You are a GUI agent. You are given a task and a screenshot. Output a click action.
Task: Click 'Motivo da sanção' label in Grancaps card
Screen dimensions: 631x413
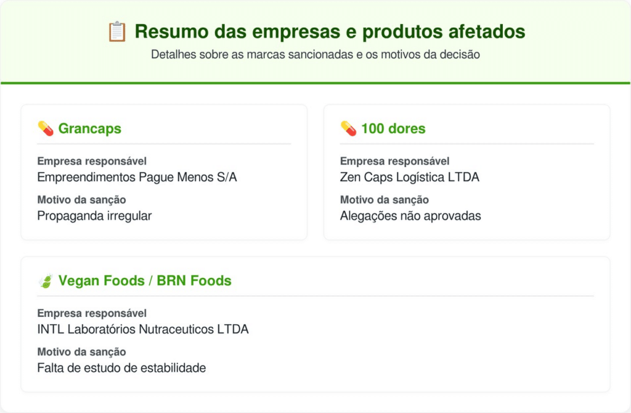[x=81, y=200]
